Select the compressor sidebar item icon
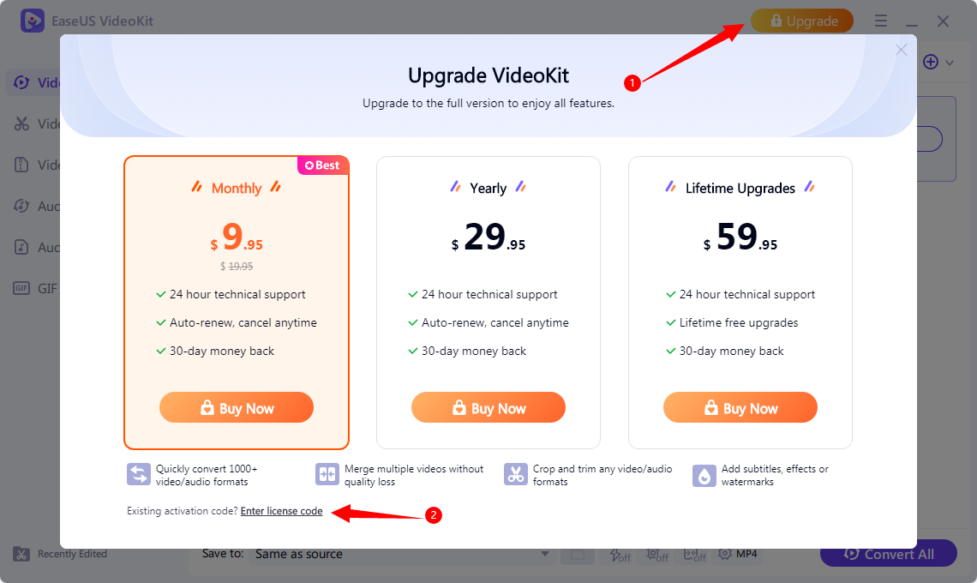977x583 pixels. pyautogui.click(x=21, y=165)
